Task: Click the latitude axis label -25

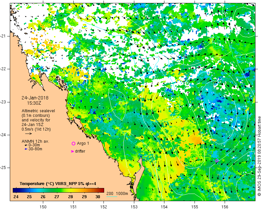Action: tap(3, 168)
